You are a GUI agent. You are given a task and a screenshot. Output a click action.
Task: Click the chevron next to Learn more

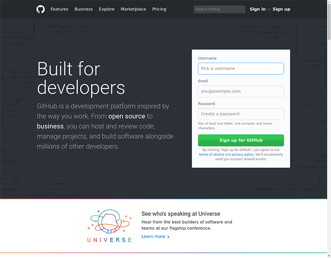click(x=168, y=237)
